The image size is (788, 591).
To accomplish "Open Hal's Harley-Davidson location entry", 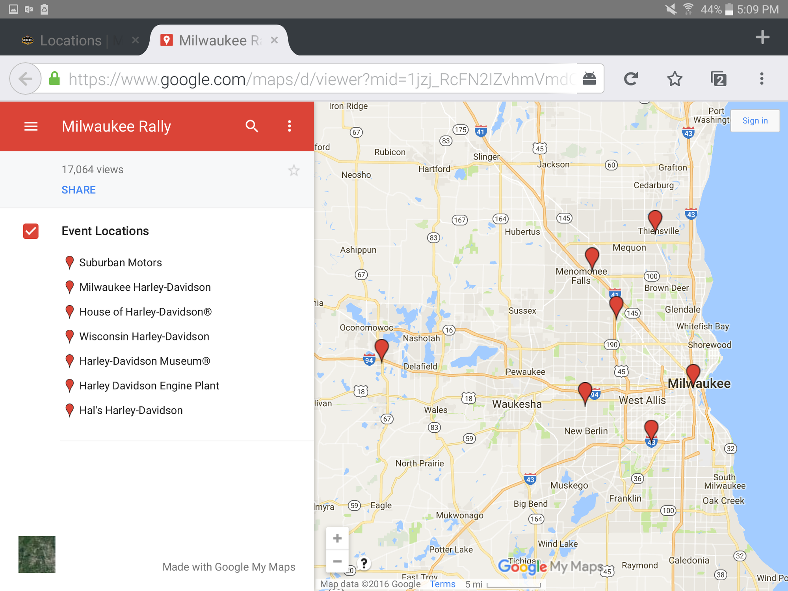I will [x=130, y=411].
